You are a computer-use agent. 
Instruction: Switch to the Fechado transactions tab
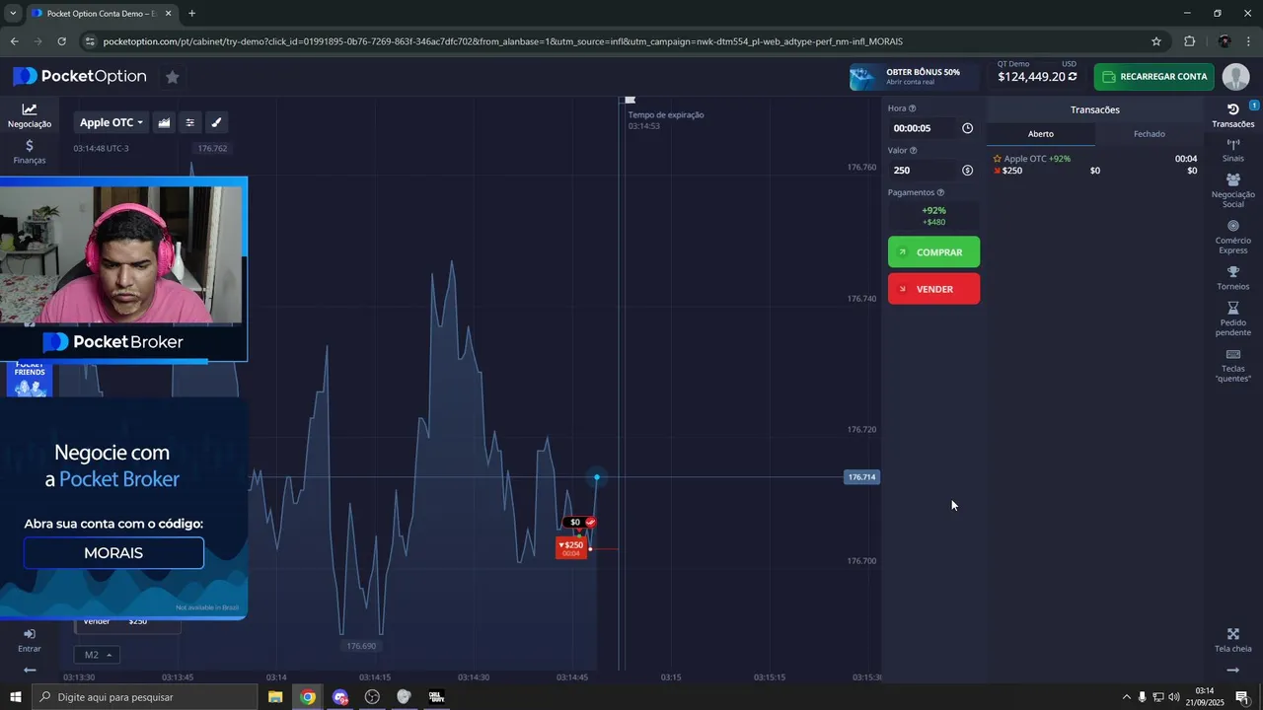click(1149, 134)
